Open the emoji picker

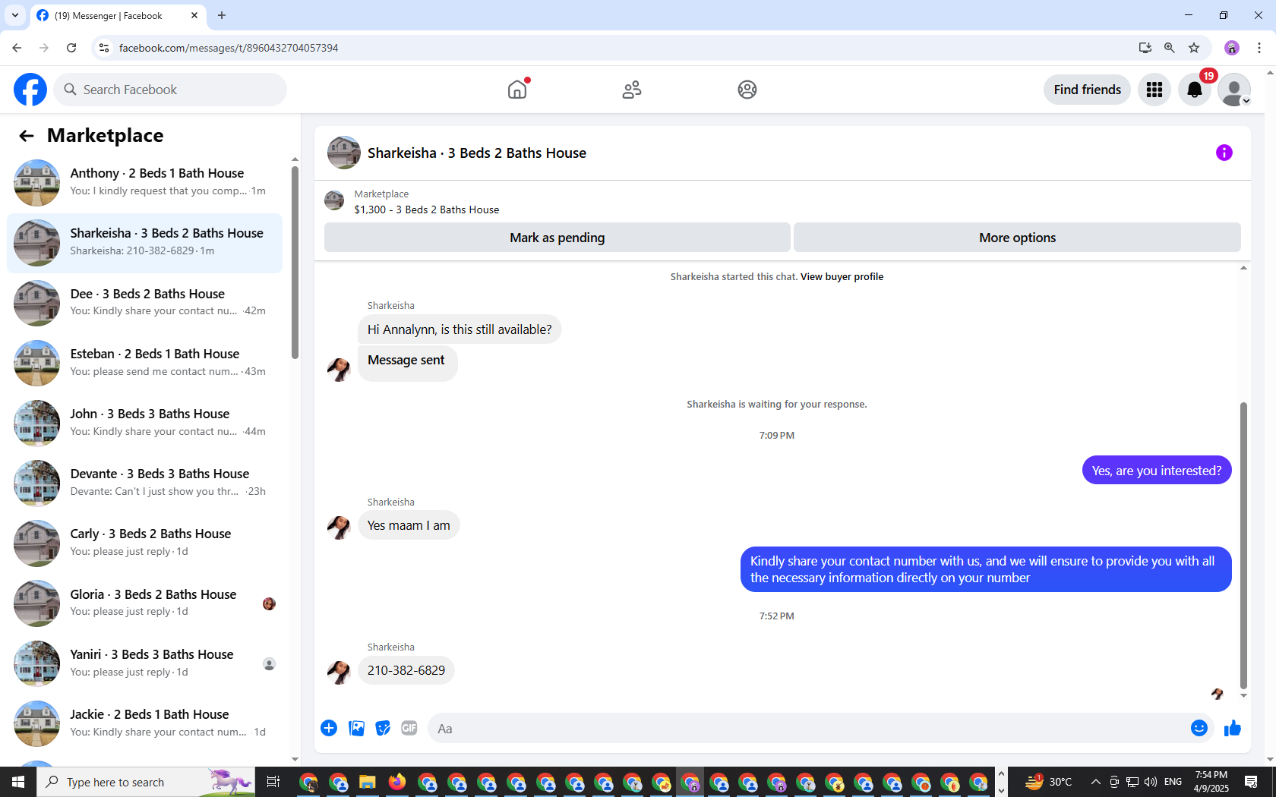(1199, 729)
